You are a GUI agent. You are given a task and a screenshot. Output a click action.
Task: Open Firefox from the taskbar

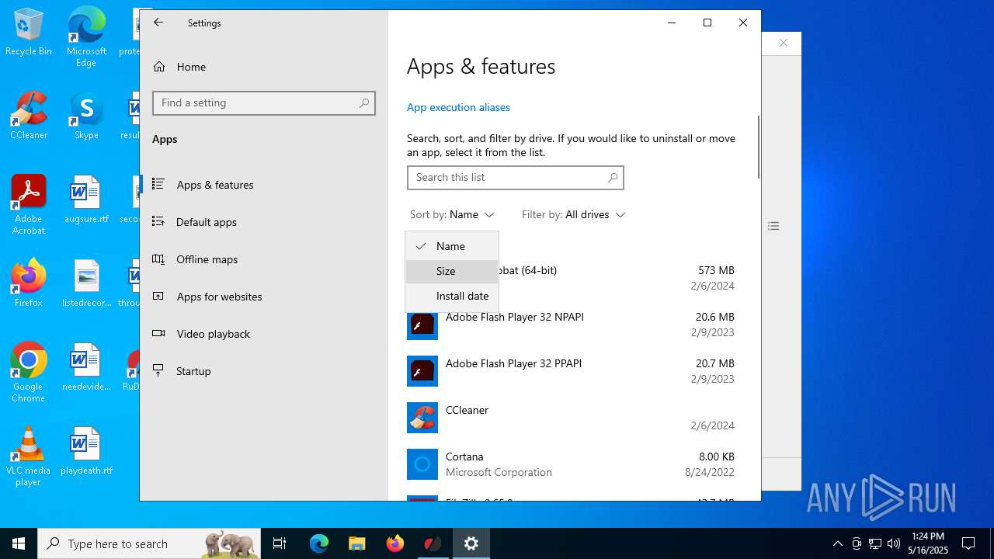395,543
